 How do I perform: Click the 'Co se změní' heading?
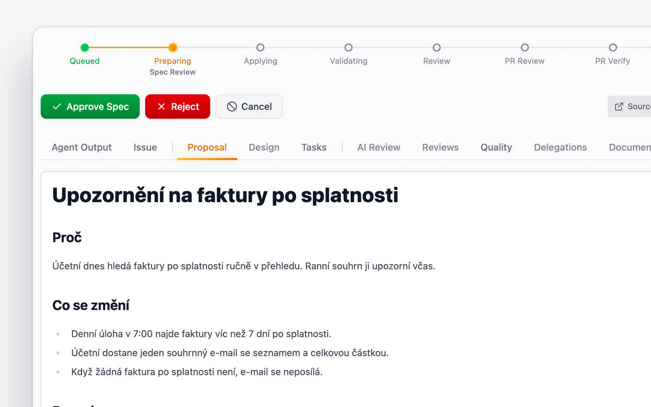[91, 305]
